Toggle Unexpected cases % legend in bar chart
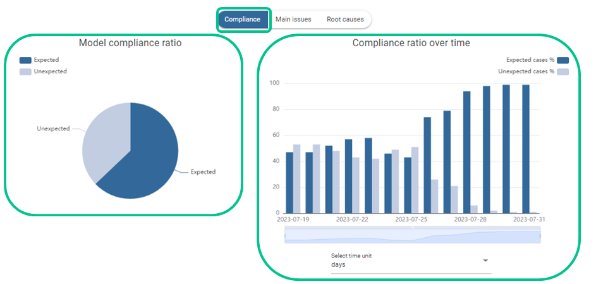Viewport: 596px width, 284px height. point(563,71)
